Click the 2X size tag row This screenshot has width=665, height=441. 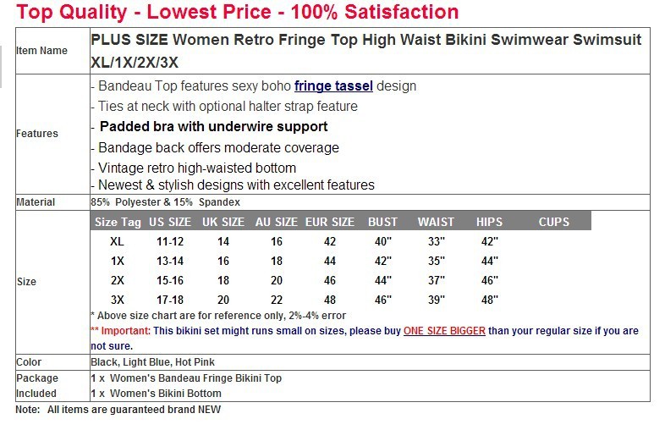118,280
